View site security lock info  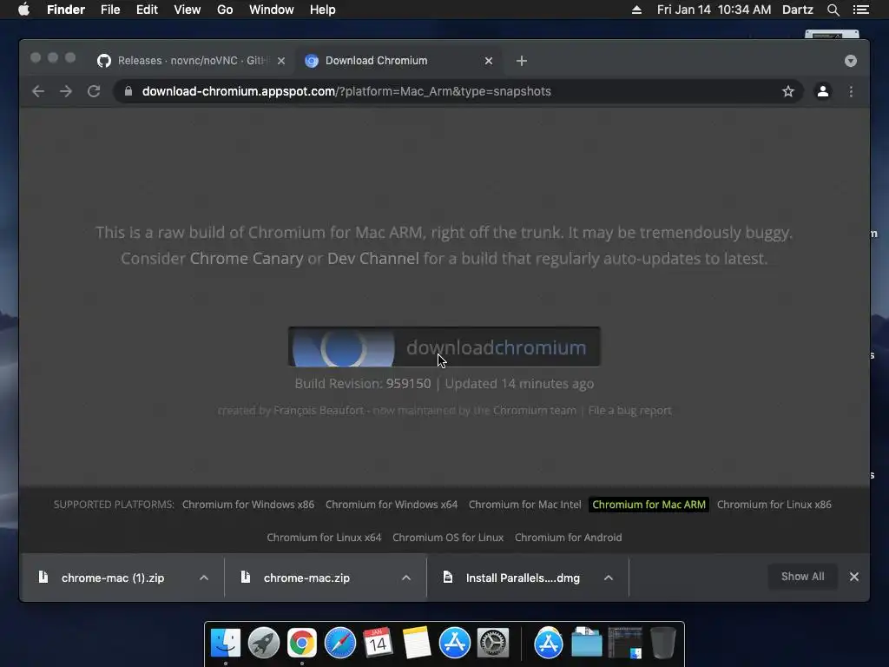point(128,91)
